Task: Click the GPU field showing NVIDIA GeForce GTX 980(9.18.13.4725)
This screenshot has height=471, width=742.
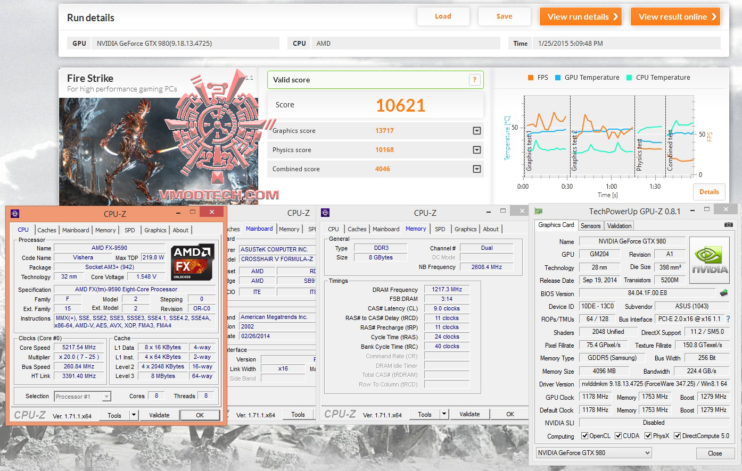Action: (x=185, y=44)
